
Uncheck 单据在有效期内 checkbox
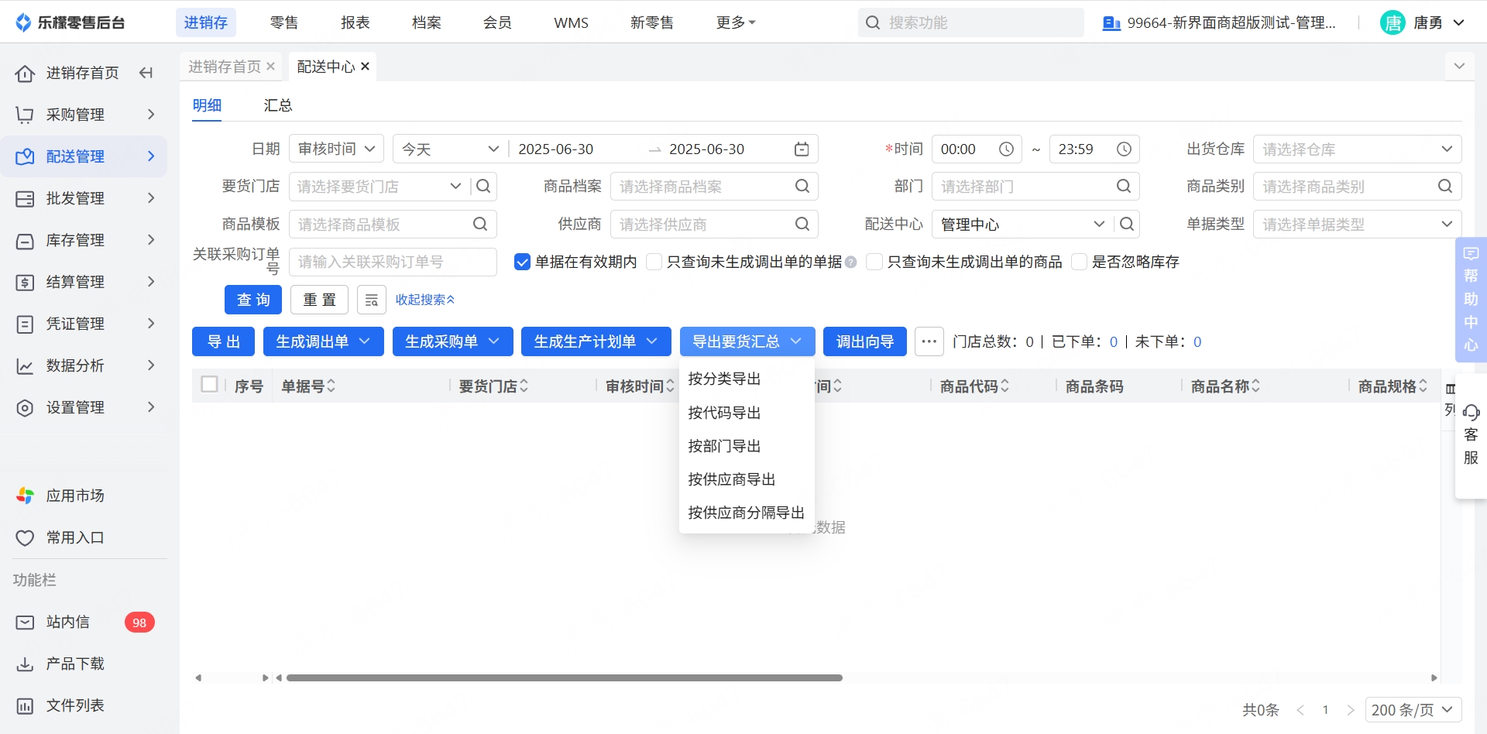(522, 262)
